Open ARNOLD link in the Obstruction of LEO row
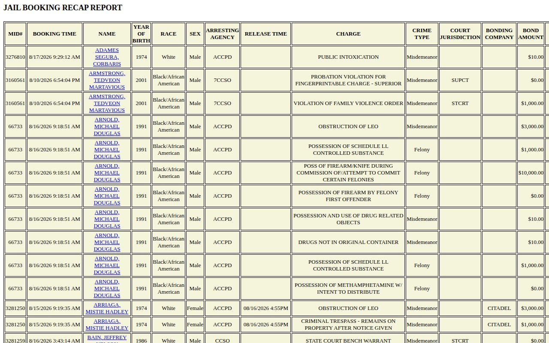 [x=107, y=126]
